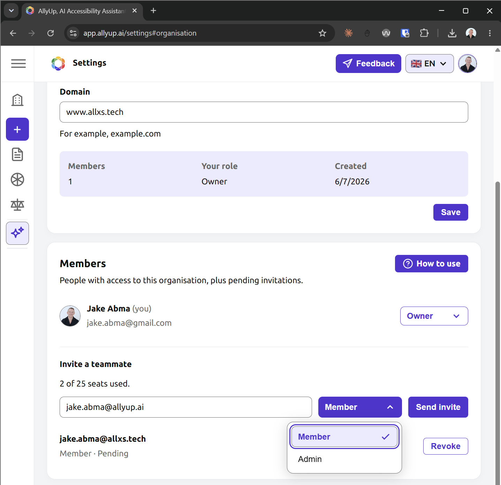Close the AllyUp browser tab

(135, 11)
